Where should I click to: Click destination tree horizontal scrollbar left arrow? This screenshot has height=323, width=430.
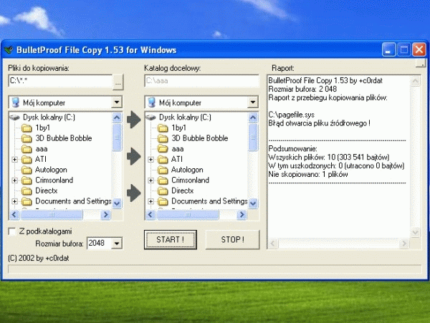(x=150, y=215)
